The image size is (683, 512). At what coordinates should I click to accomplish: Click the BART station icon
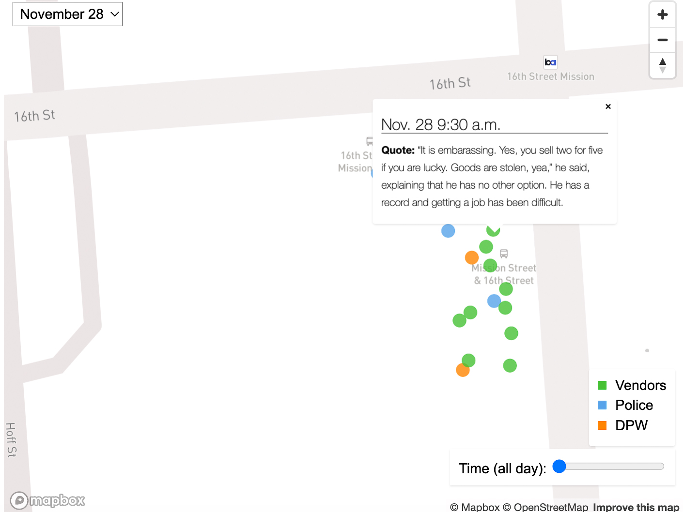point(550,62)
